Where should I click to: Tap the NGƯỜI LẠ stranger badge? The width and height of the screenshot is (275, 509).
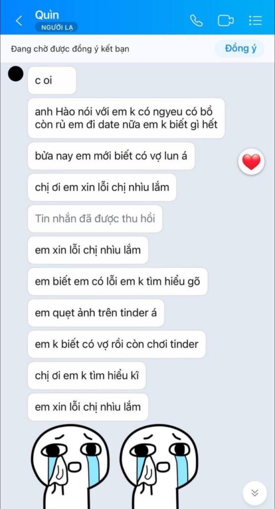pyautogui.click(x=56, y=28)
